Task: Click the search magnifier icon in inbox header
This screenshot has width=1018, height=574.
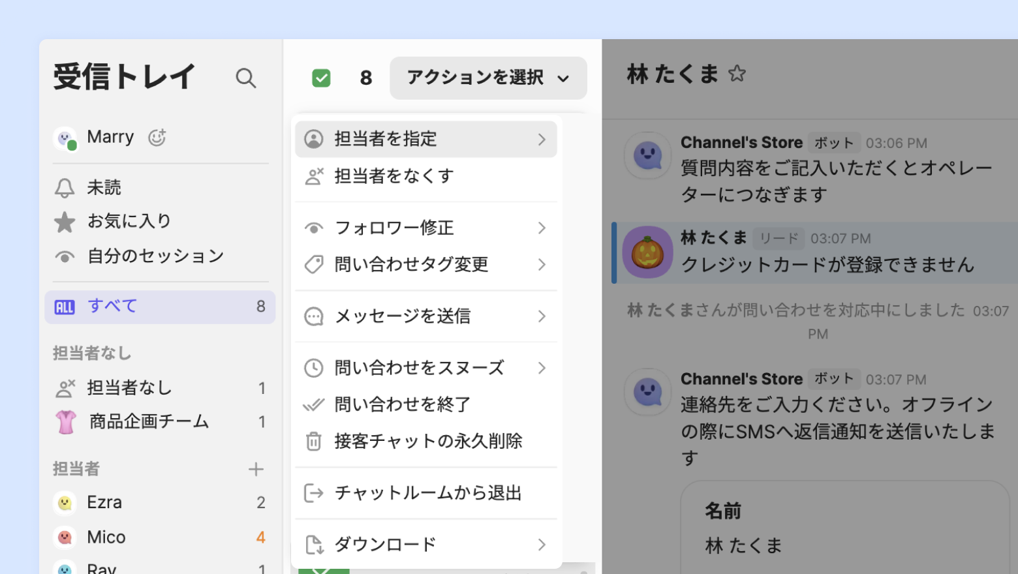Action: [x=245, y=78]
